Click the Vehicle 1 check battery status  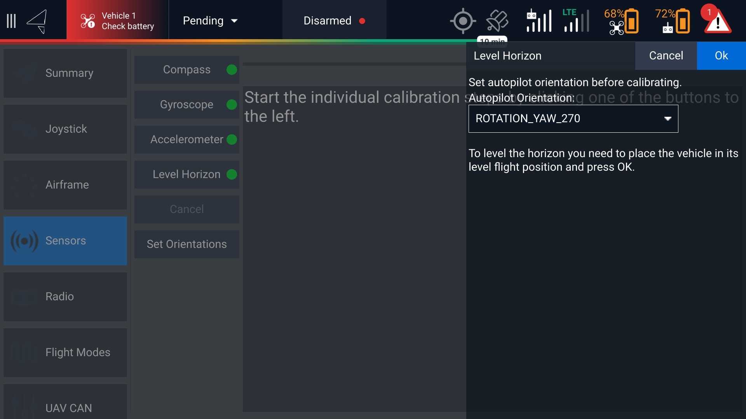(x=117, y=21)
